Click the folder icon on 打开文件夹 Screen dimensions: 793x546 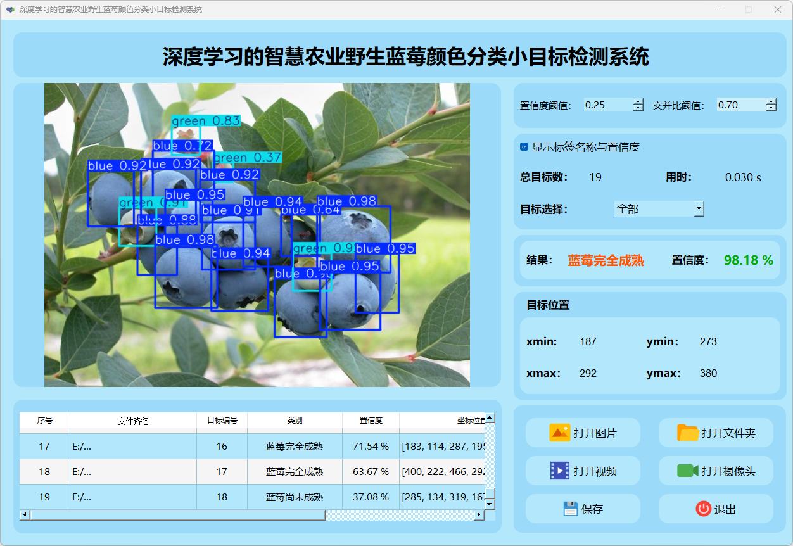coord(688,433)
